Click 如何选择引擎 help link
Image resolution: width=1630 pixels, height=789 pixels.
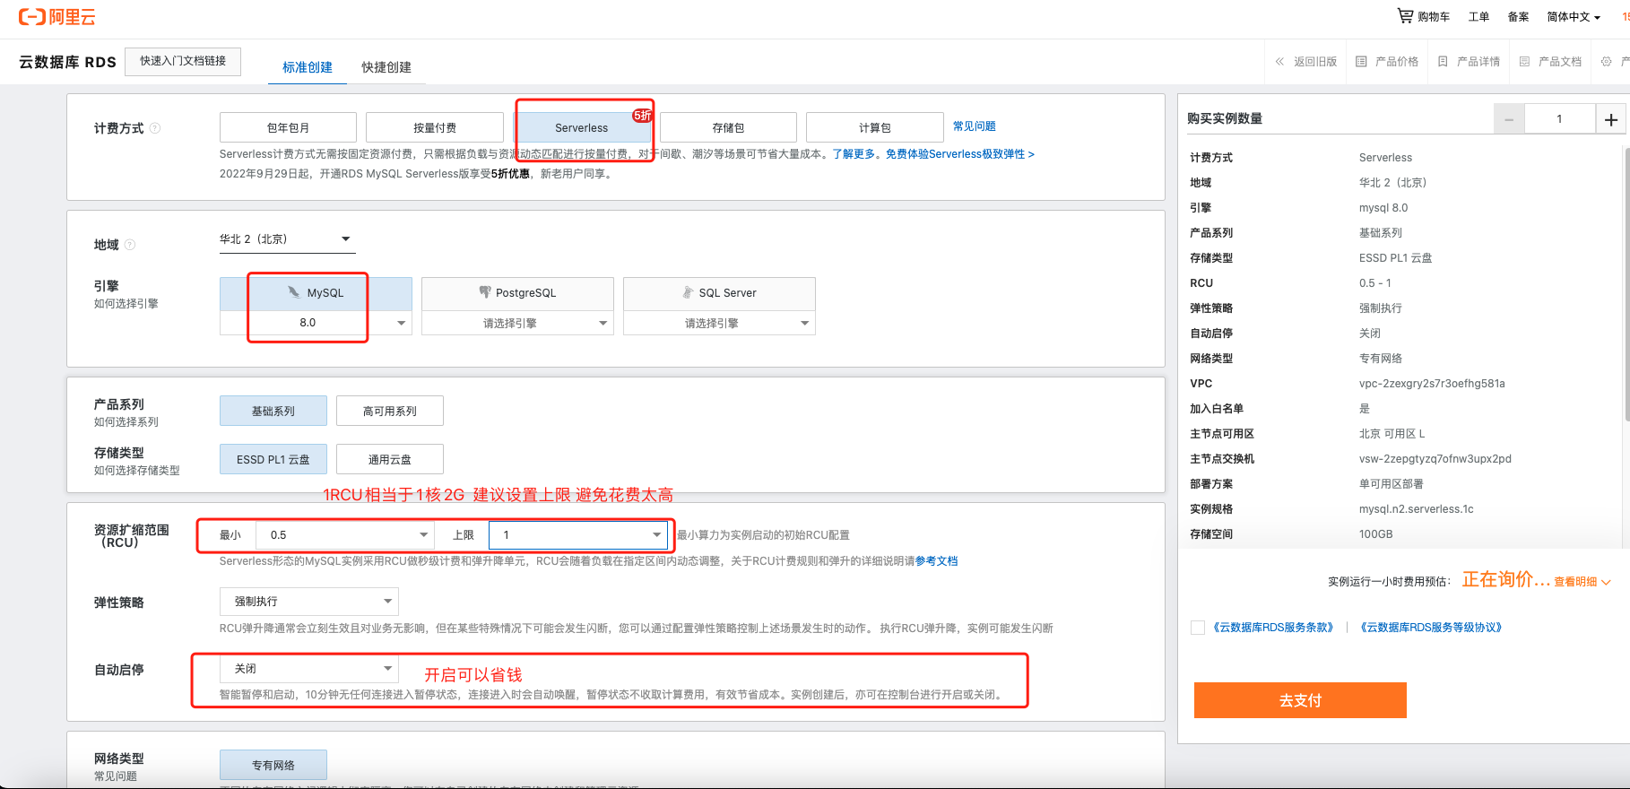click(126, 304)
